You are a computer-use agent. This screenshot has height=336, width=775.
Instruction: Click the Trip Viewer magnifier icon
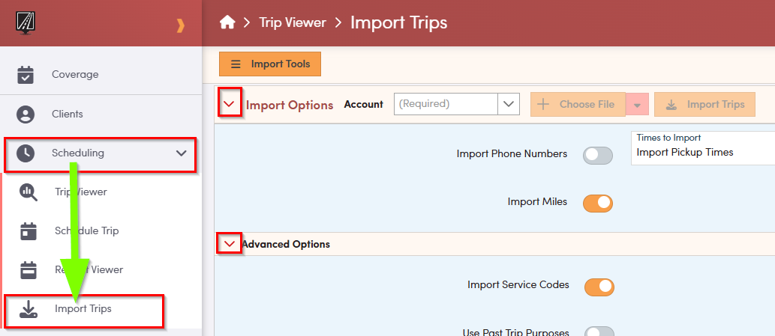(29, 192)
